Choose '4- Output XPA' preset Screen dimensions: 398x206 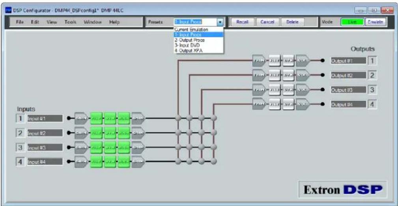click(198, 50)
